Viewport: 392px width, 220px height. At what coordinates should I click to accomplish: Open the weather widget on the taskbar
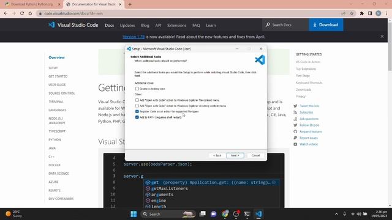point(13,214)
